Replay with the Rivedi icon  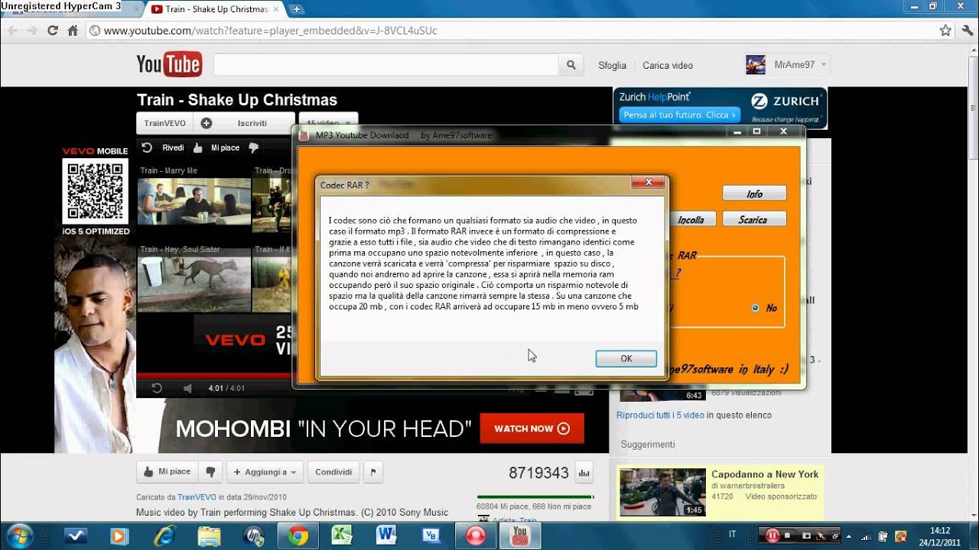[x=147, y=147]
